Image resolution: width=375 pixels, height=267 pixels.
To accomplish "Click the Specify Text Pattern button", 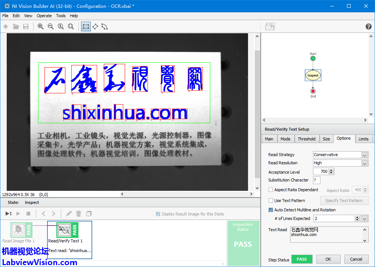I will pyautogui.click(x=344, y=201).
